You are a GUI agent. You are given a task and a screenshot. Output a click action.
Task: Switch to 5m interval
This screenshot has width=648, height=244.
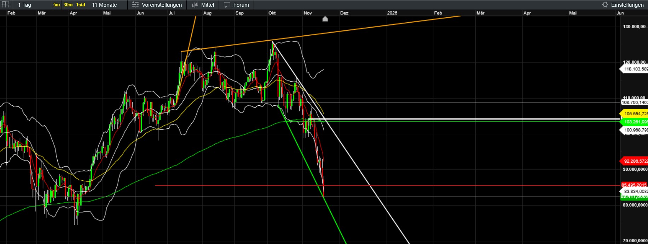tap(56, 5)
